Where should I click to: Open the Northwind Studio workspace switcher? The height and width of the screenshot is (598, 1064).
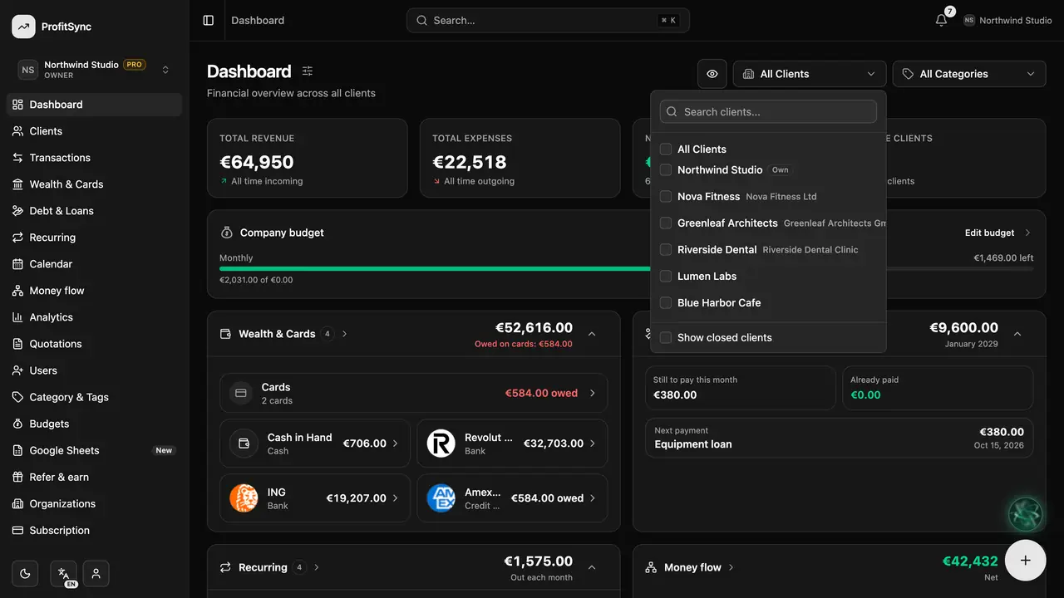click(x=95, y=70)
